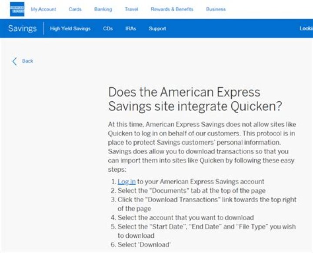Open the Business menu
The image size is (313, 253).
pyautogui.click(x=216, y=10)
